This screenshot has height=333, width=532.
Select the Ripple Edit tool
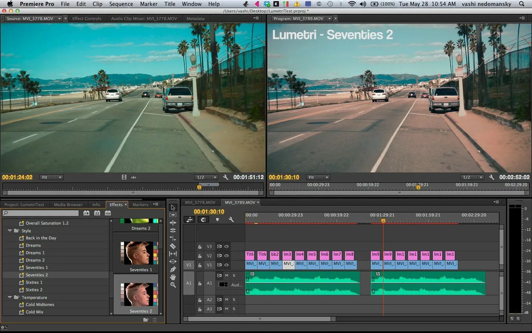click(x=173, y=223)
